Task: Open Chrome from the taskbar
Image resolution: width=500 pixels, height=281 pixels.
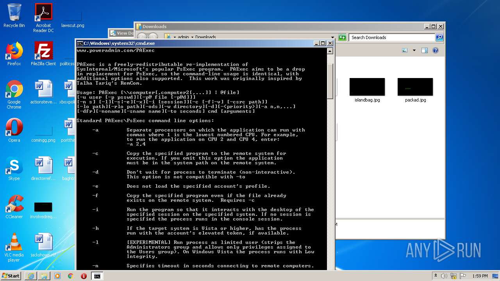Action: [x=71, y=276]
